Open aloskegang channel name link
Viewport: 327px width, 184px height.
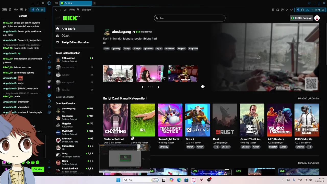pos(122,32)
